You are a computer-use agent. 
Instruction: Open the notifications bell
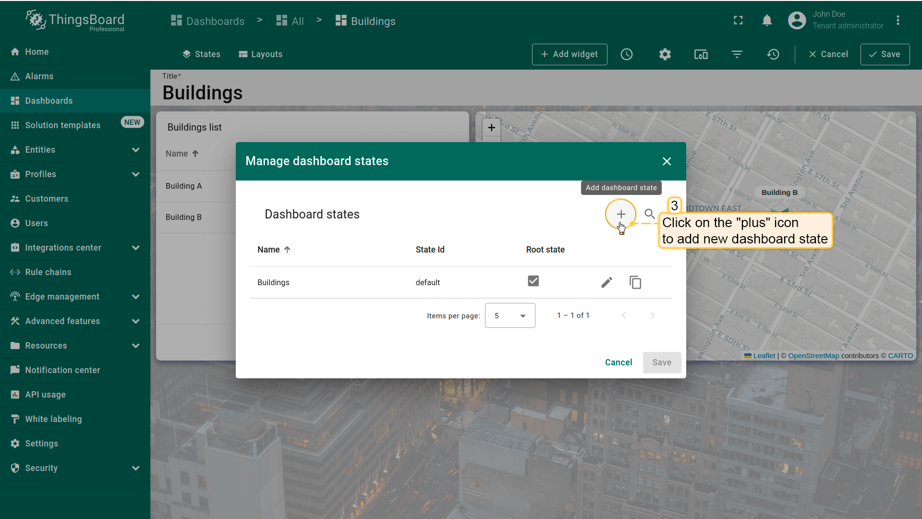[x=767, y=20]
